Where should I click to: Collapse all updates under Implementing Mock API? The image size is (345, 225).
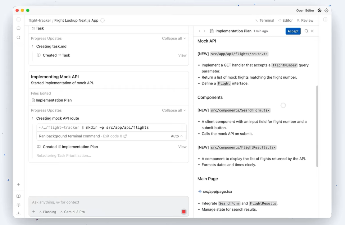click(x=174, y=110)
